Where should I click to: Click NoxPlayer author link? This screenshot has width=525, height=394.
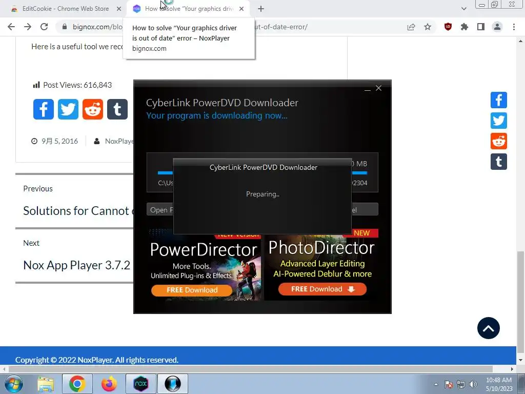(119, 141)
